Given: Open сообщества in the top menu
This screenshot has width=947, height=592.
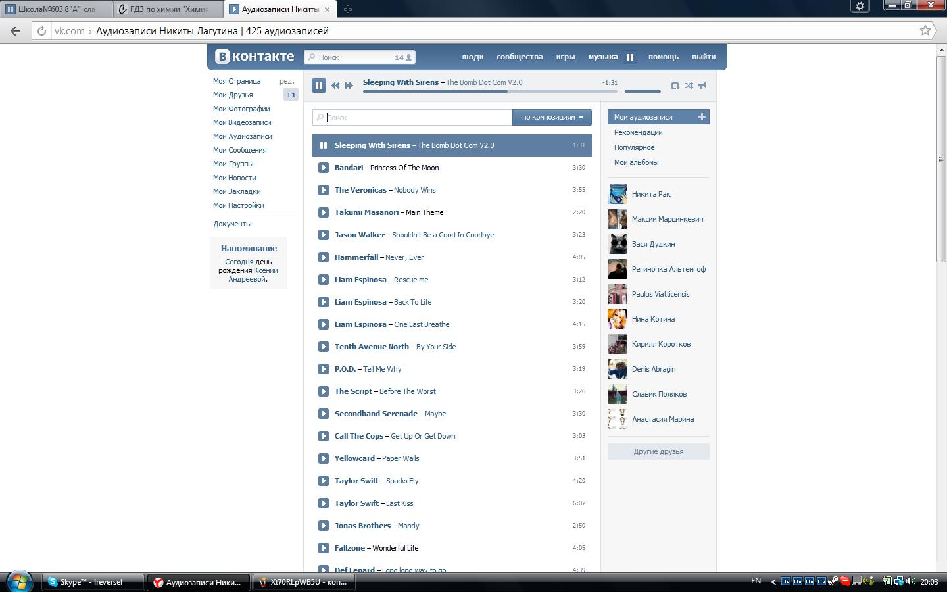Looking at the screenshot, I should pos(520,57).
